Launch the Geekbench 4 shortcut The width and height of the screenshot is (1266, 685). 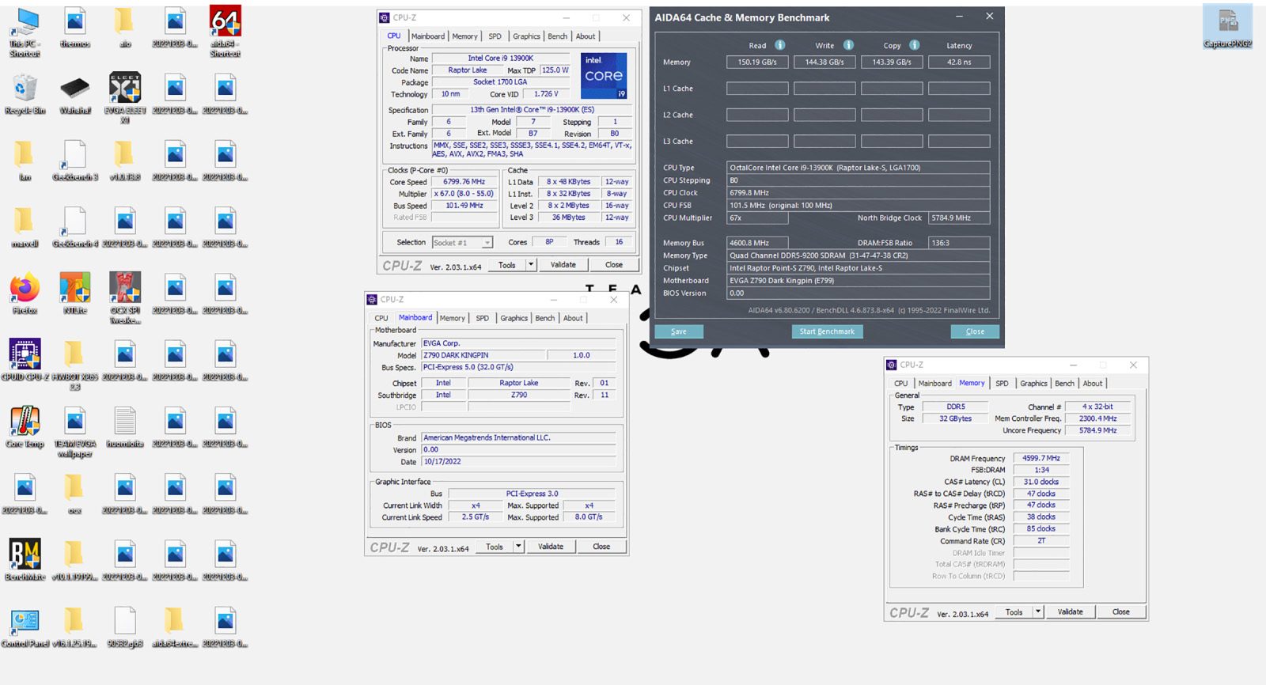pos(75,228)
